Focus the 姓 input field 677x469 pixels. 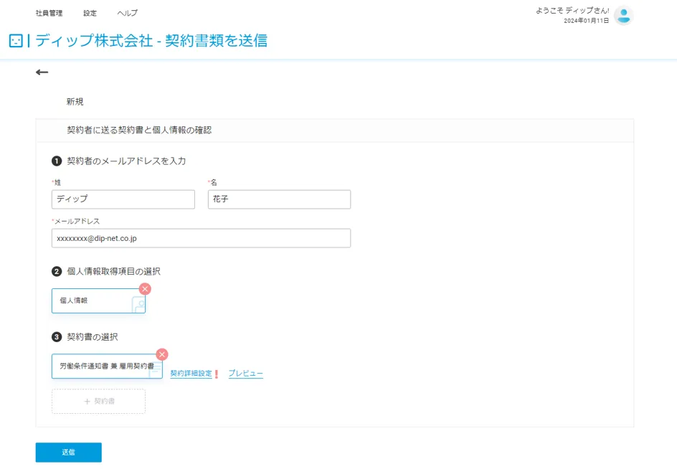tap(123, 199)
